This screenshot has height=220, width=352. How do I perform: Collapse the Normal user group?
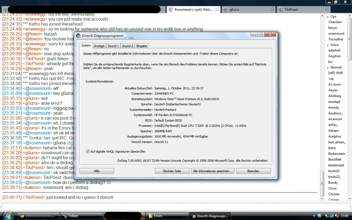[x=328, y=67]
